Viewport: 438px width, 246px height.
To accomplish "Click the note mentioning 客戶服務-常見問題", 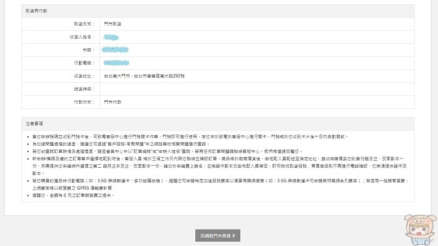I will (x=121, y=144).
